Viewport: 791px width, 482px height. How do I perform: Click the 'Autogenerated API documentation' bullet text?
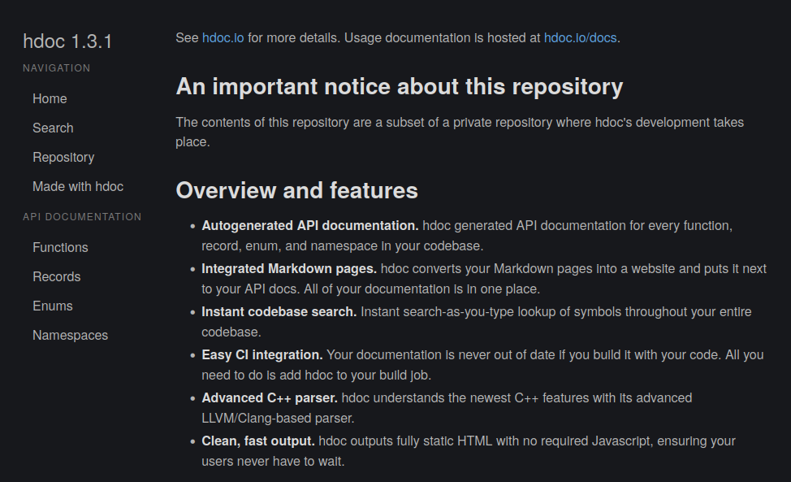[308, 225]
